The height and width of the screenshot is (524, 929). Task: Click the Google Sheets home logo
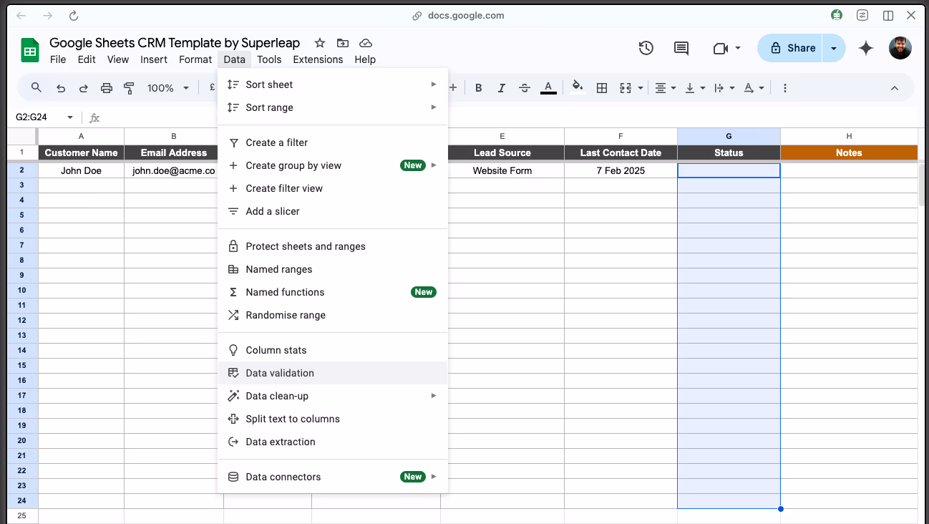pos(29,50)
